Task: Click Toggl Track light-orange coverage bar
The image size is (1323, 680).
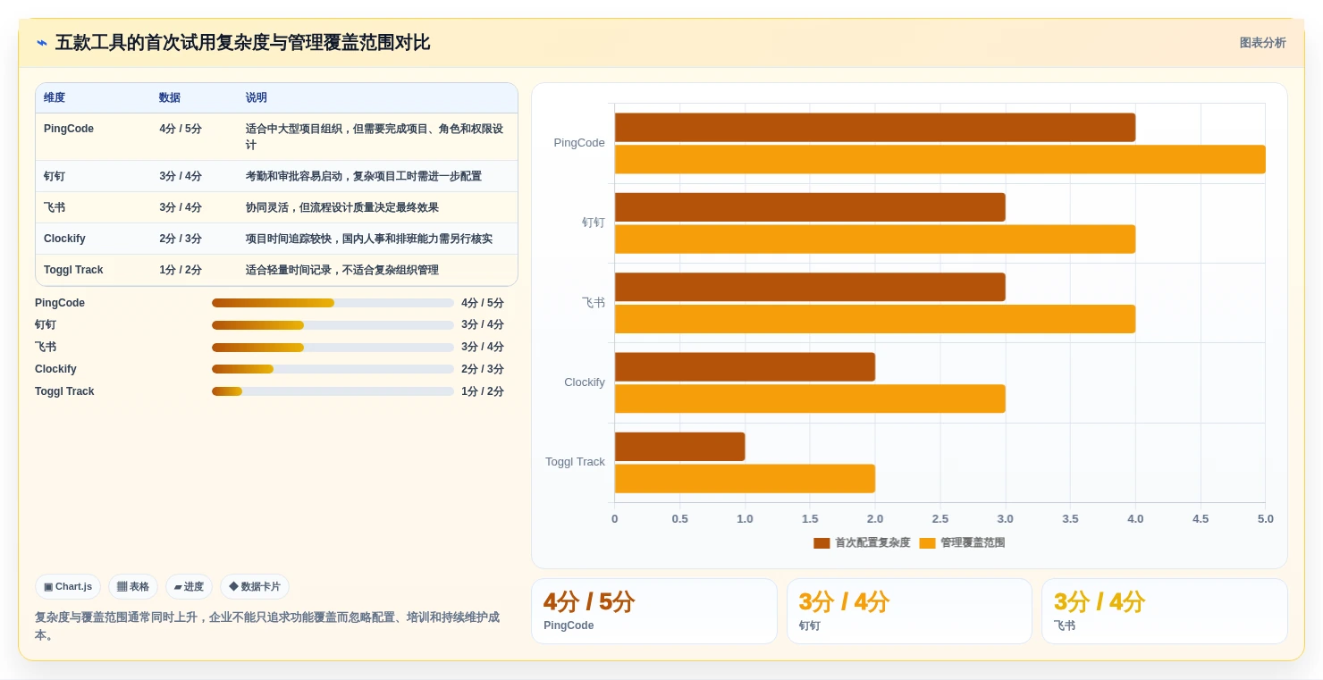Action: click(745, 478)
